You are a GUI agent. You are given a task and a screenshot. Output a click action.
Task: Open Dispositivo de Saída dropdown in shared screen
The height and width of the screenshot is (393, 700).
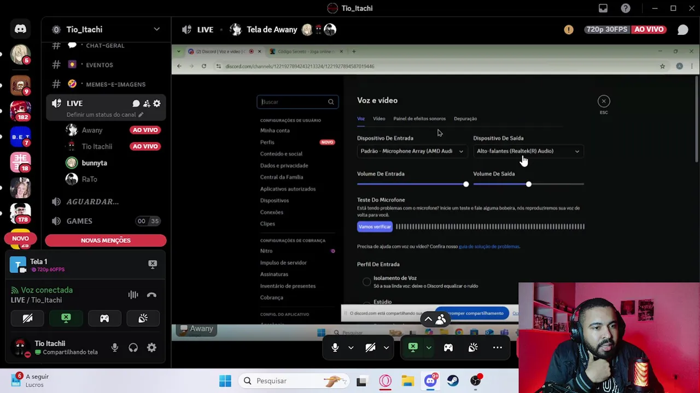point(528,151)
